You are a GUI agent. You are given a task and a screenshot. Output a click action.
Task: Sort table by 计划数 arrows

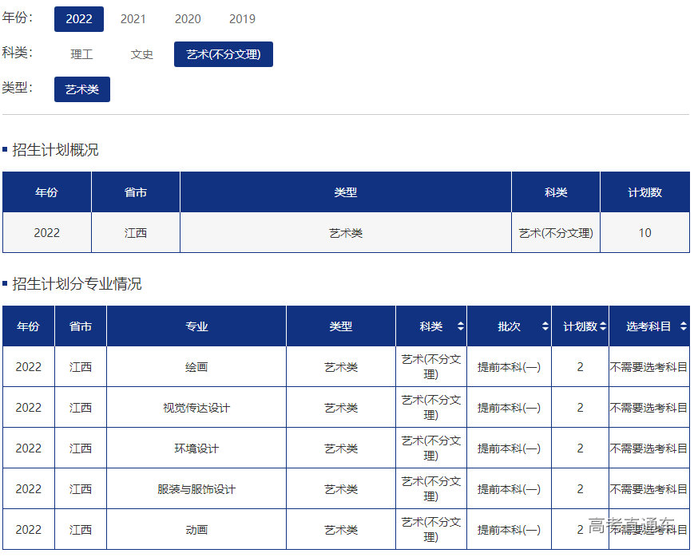(603, 326)
